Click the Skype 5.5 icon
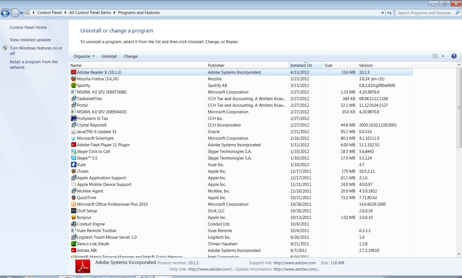This screenshot has width=462, height=278. [73, 158]
